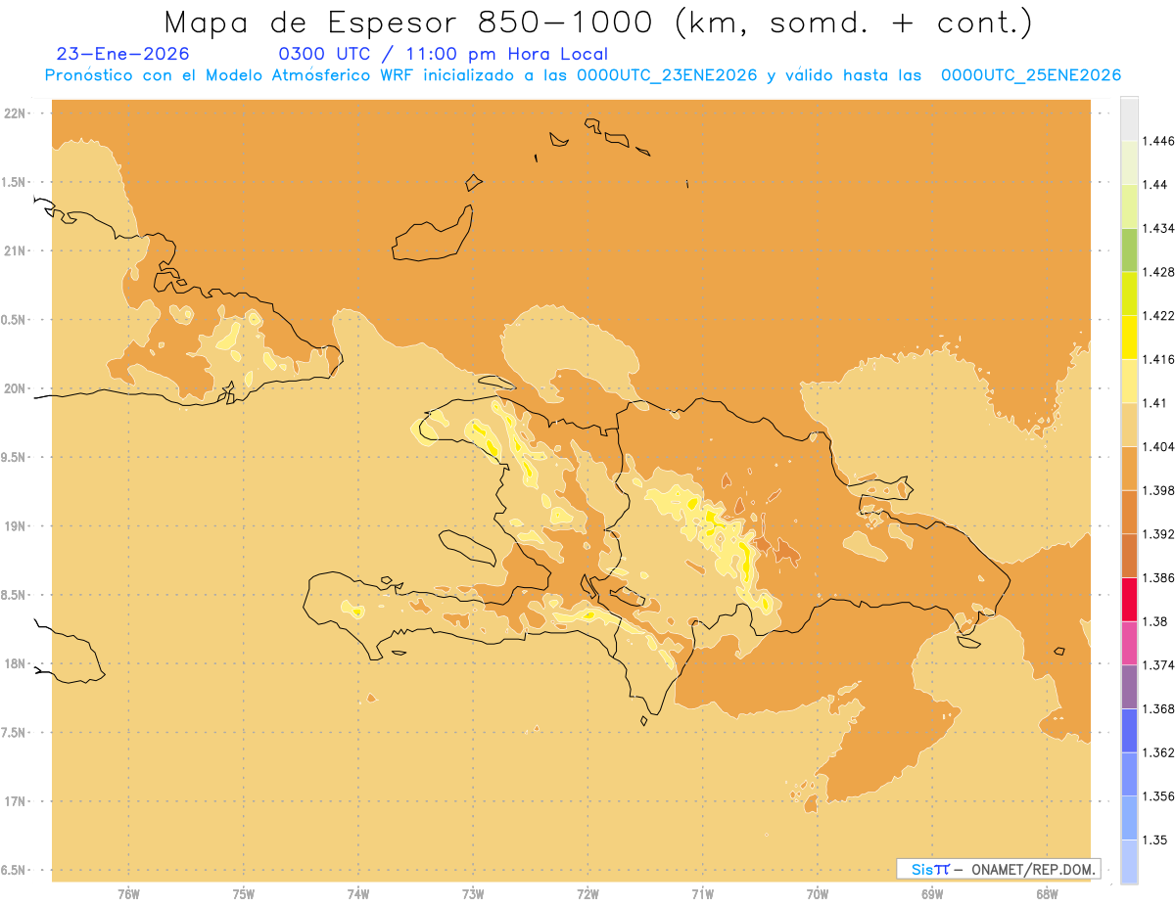Pick the purple legend swatch between 1.368 and 1.374
The width and height of the screenshot is (1175, 907).
coord(1129,687)
